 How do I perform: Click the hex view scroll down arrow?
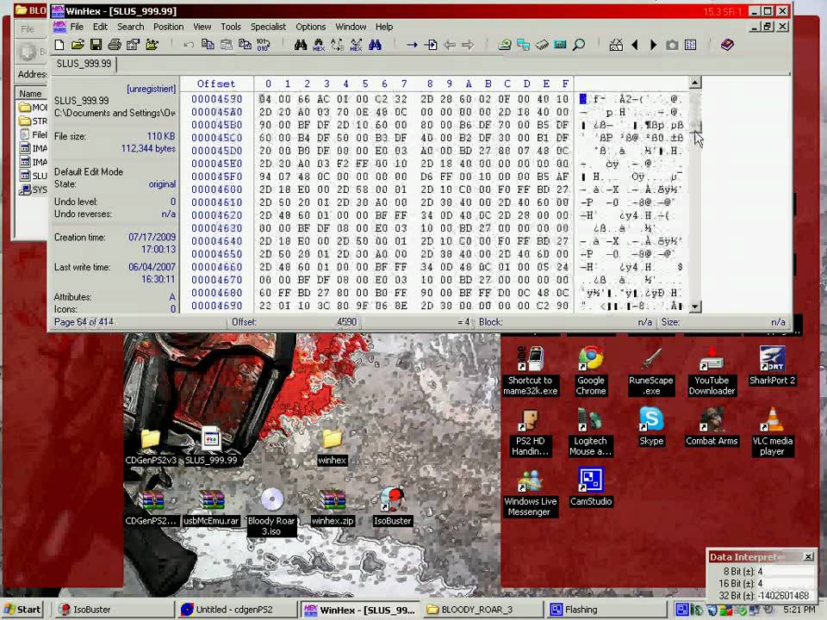pyautogui.click(x=695, y=307)
